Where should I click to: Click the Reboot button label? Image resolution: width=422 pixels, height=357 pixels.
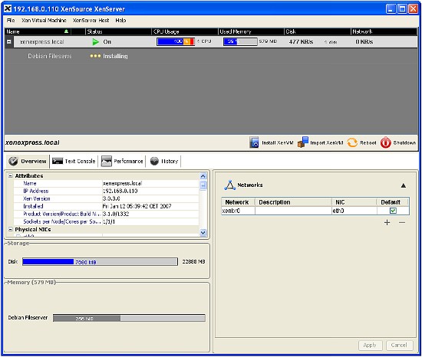(x=368, y=143)
